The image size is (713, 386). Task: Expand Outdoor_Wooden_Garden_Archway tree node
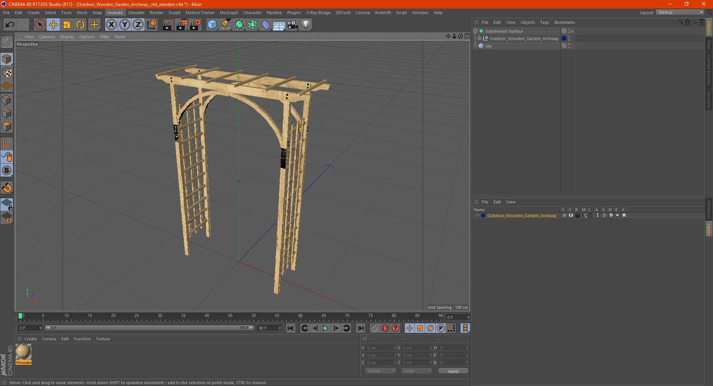click(x=479, y=39)
